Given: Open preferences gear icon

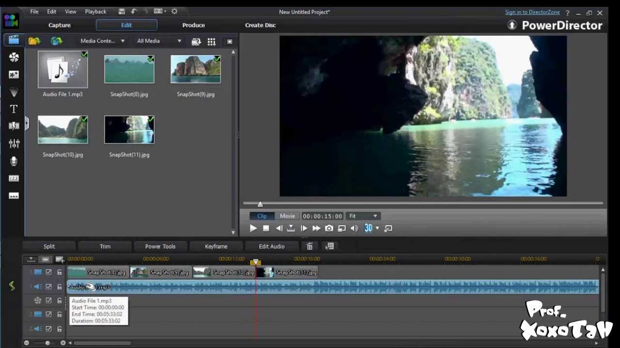Looking at the screenshot, I should [x=174, y=11].
